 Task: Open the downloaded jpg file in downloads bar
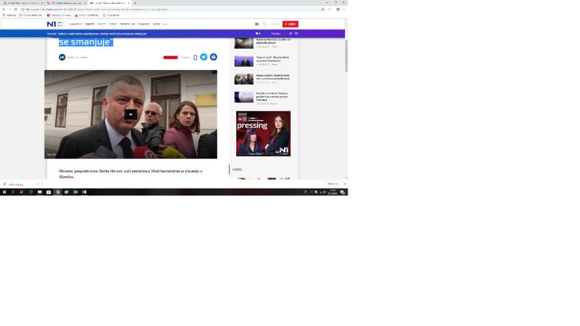[x=16, y=184]
